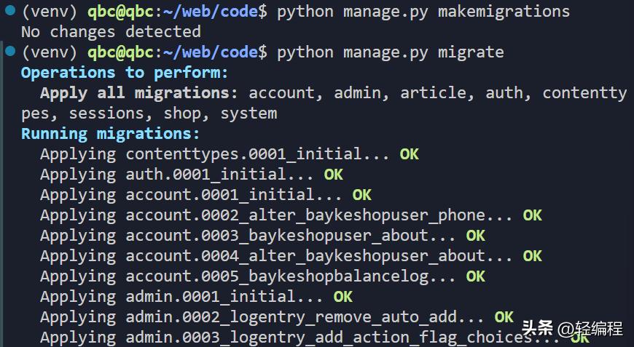Select admin.0002_logentry_remove_auto_add migration name

click(x=291, y=317)
